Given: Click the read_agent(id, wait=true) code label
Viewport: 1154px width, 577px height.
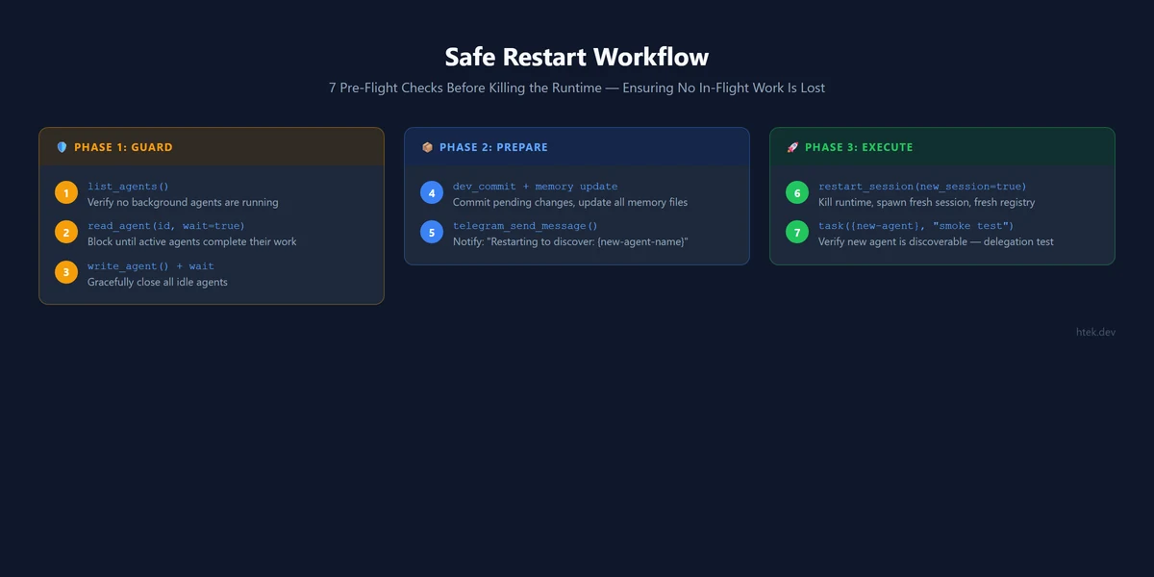Looking at the screenshot, I should tap(166, 226).
